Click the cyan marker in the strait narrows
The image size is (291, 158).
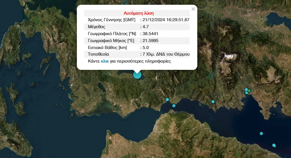pyautogui.click(x=174, y=106)
